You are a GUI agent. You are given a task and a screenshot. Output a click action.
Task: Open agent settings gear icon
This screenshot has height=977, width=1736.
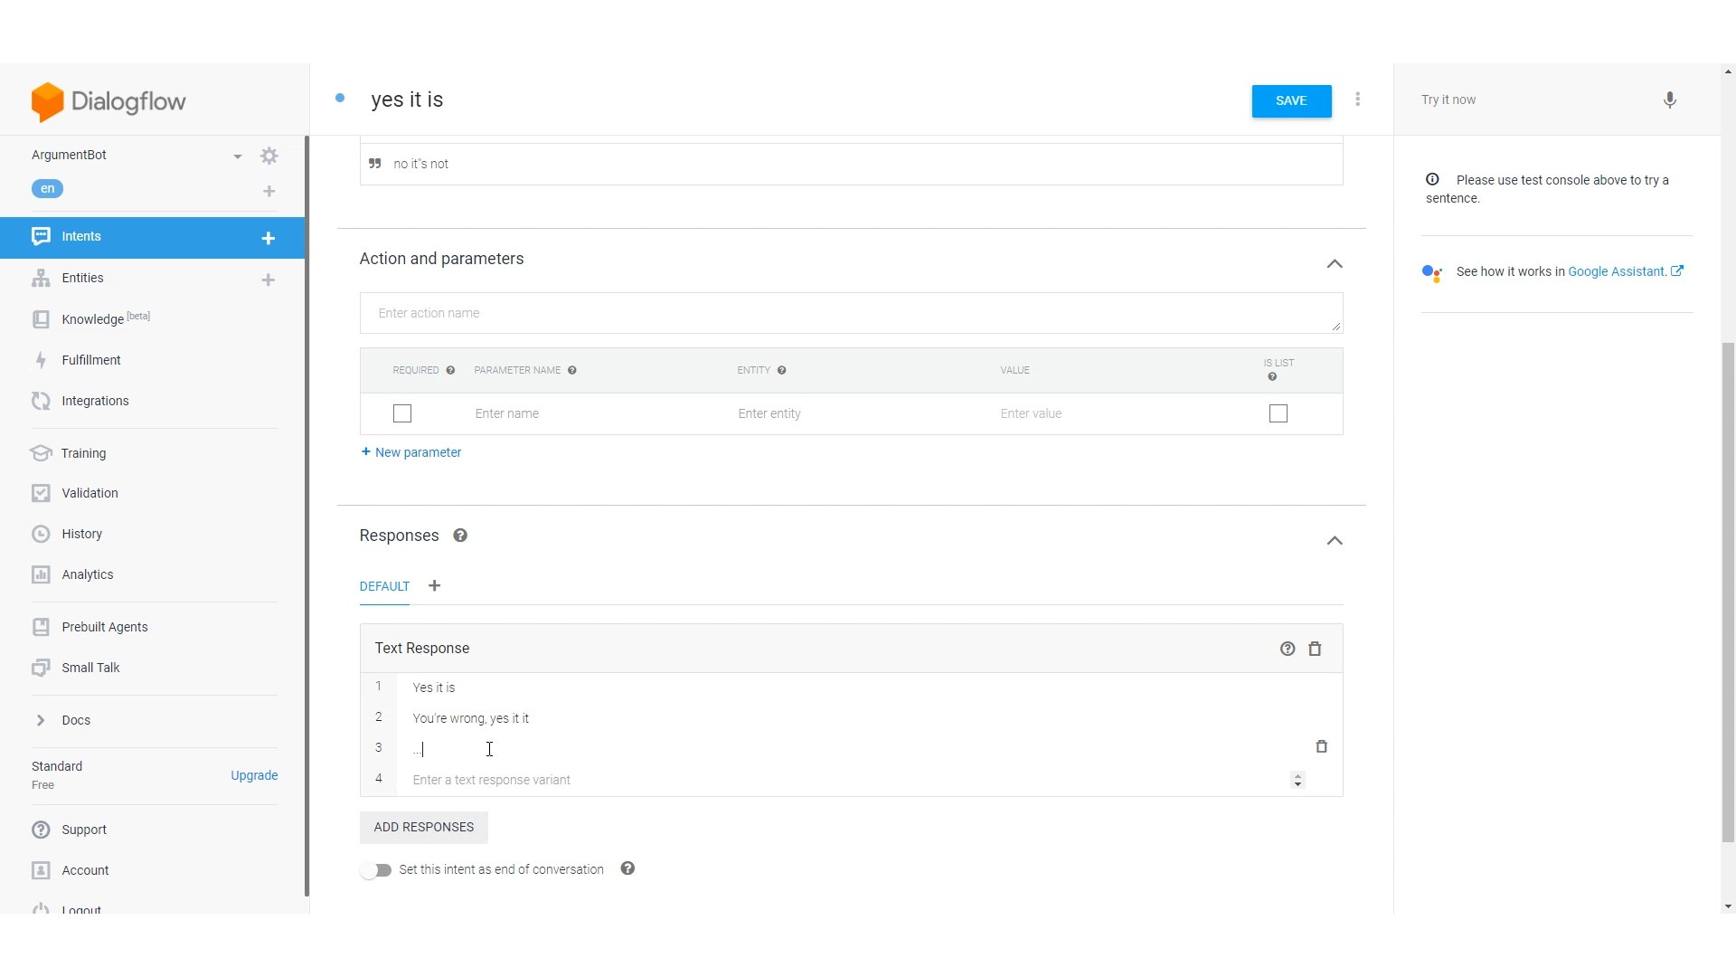(x=269, y=156)
